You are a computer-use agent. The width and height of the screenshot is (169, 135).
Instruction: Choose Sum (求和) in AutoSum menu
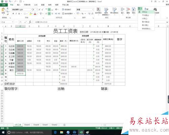(146, 12)
